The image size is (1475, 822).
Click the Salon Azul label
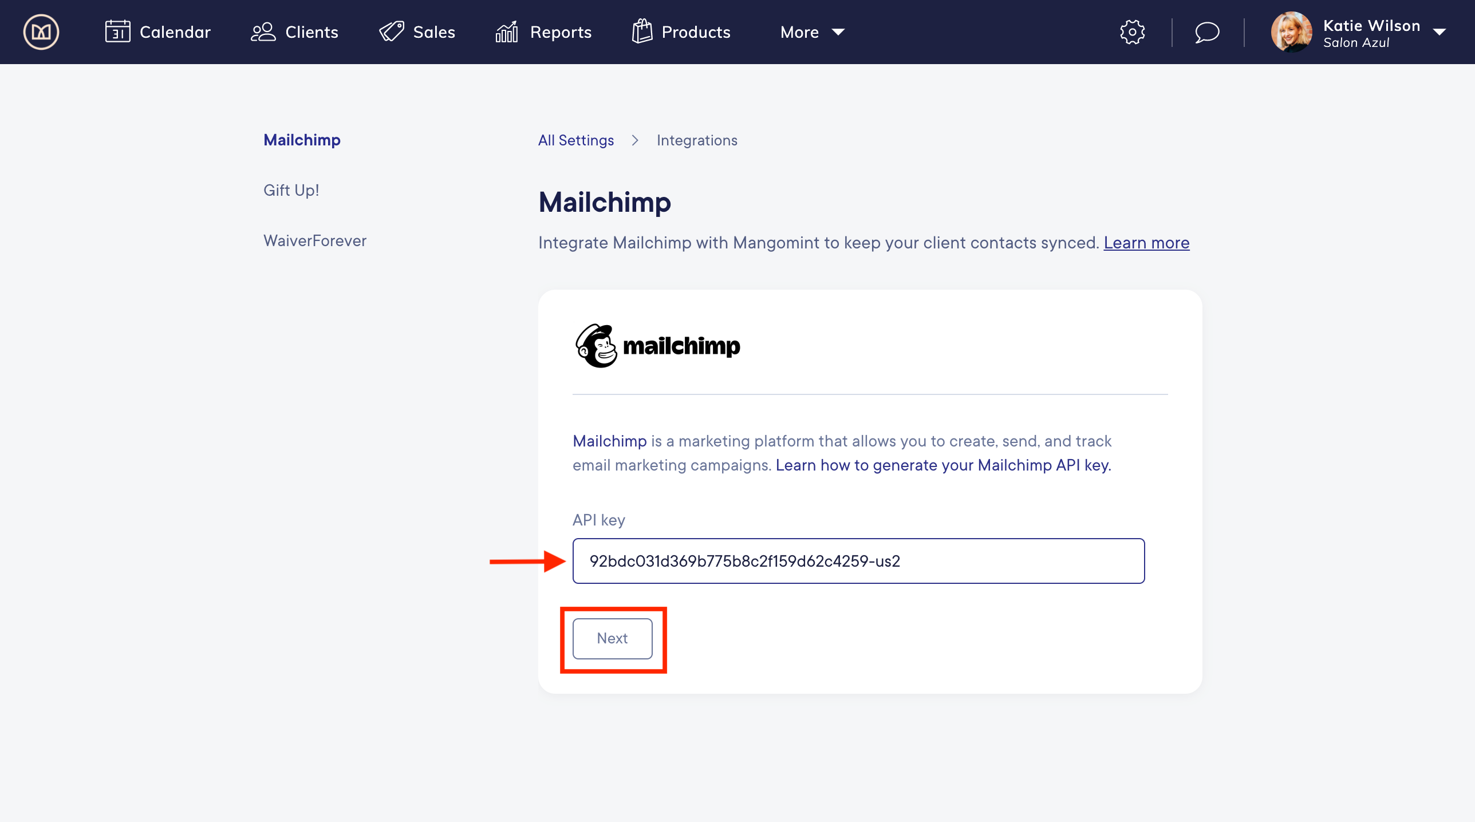point(1356,42)
